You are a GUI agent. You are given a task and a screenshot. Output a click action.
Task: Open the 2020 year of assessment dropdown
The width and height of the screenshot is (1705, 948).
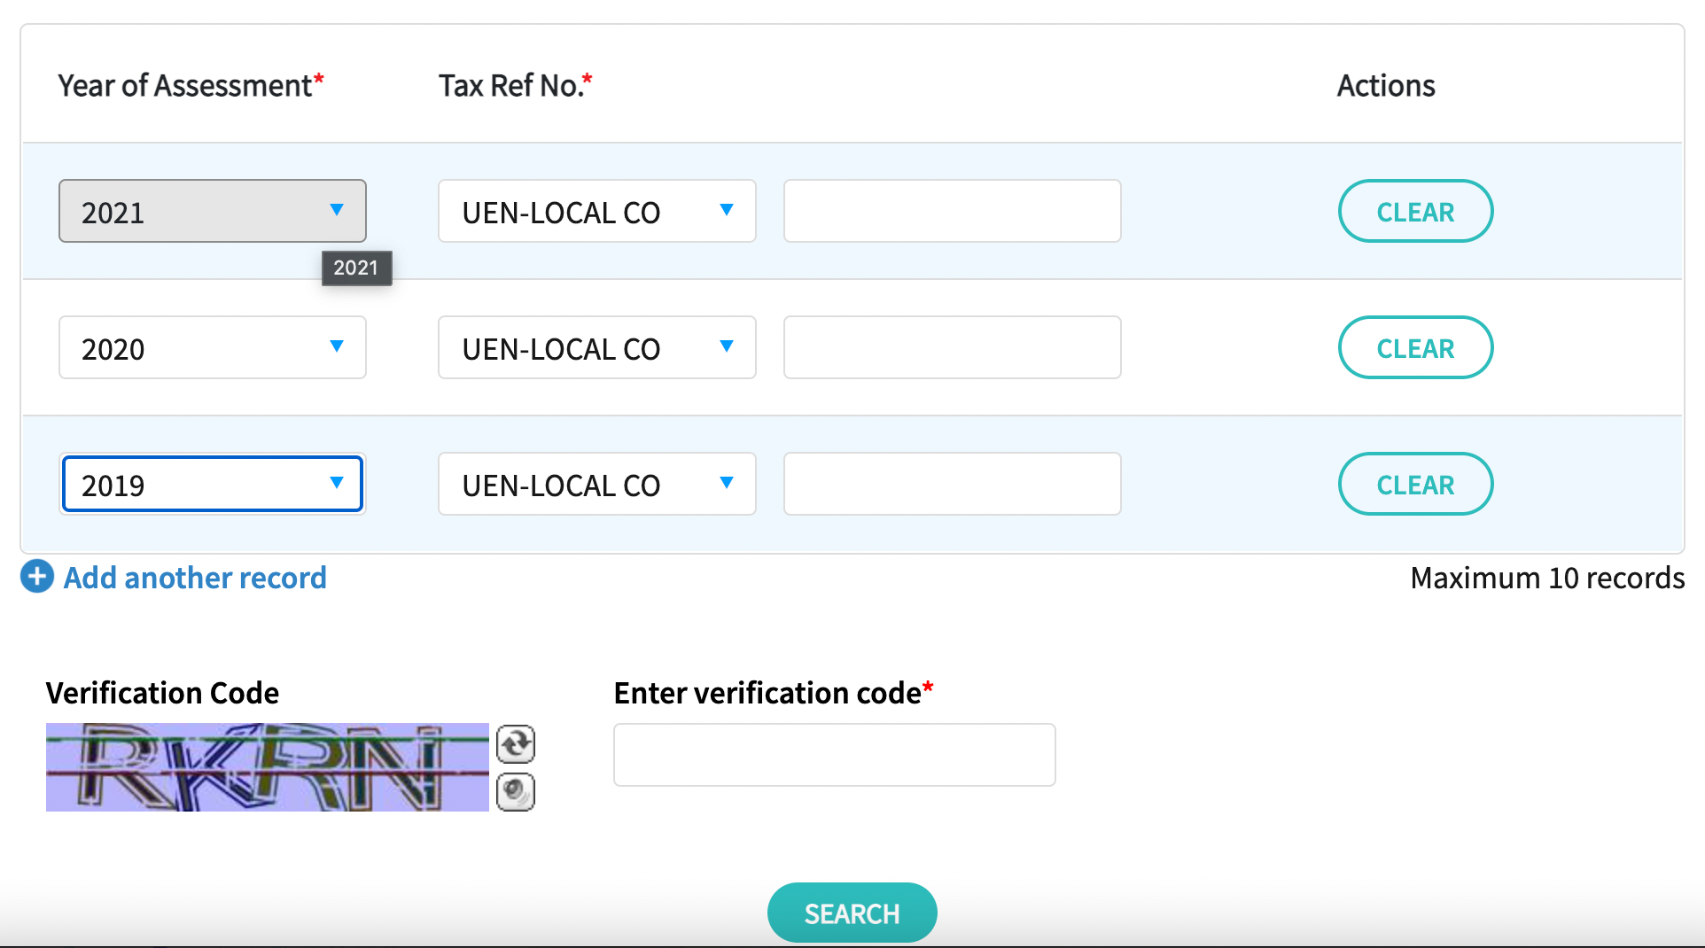click(213, 347)
